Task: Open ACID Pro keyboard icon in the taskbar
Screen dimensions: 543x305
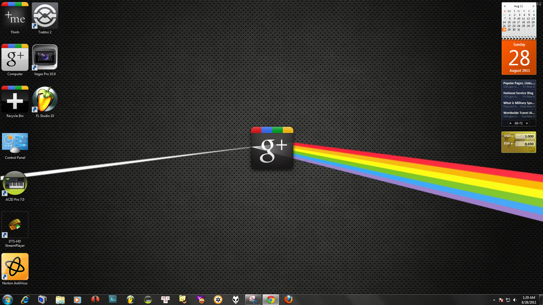Action: pyautogui.click(x=148, y=300)
